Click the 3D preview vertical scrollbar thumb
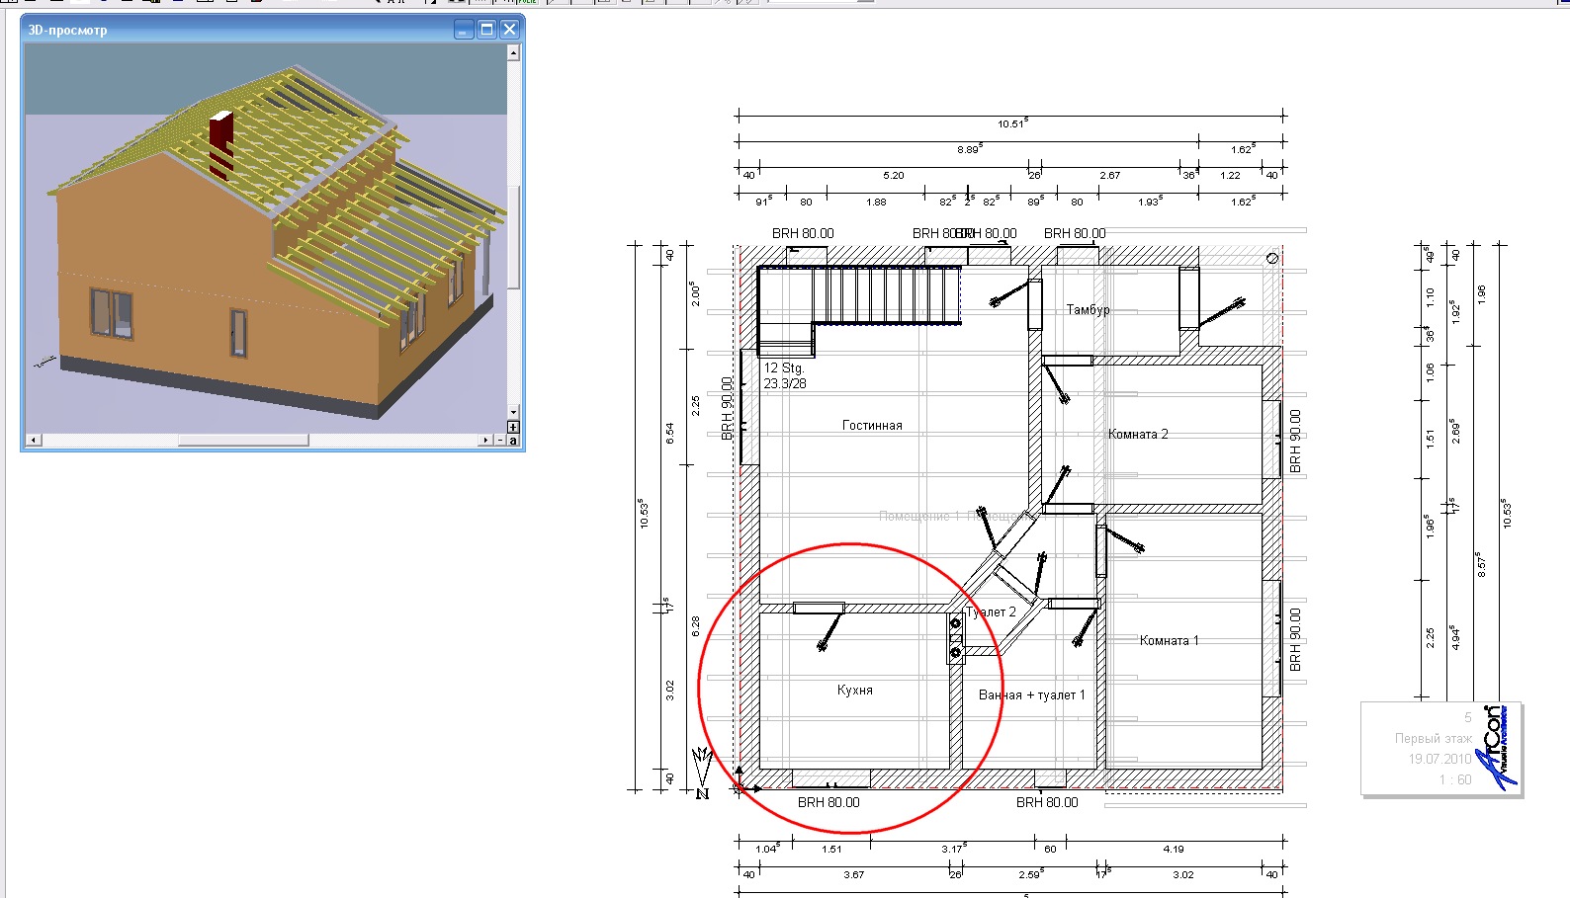Image resolution: width=1570 pixels, height=898 pixels. (x=513, y=237)
